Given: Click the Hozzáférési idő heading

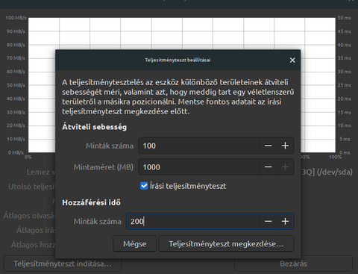Looking at the screenshot, I should 91,202.
